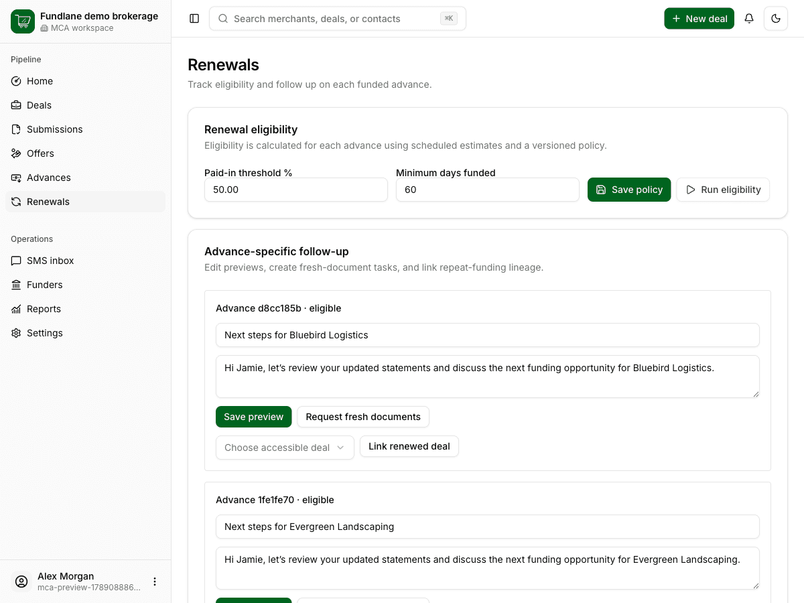Switch to dark mode moon icon
Image resolution: width=804 pixels, height=603 pixels.
(x=776, y=19)
